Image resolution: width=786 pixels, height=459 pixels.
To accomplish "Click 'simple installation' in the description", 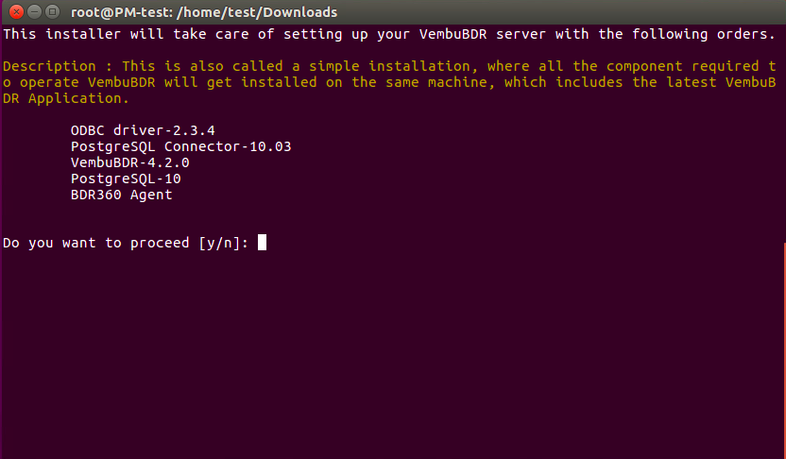I will click(389, 66).
